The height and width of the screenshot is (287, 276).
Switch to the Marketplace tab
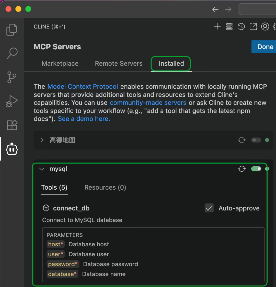[x=60, y=63]
